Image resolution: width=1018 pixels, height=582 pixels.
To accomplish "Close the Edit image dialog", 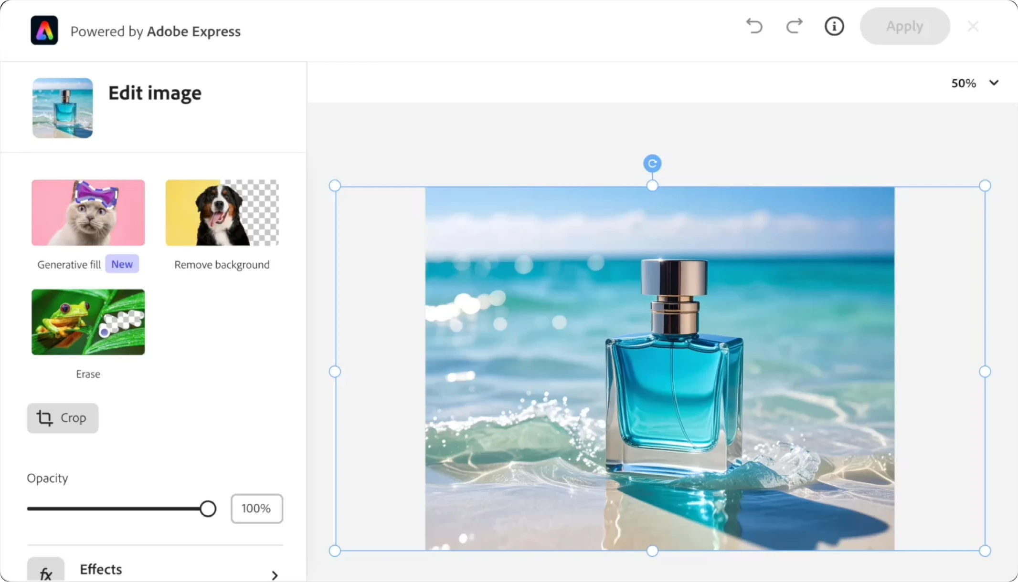I will [x=973, y=26].
